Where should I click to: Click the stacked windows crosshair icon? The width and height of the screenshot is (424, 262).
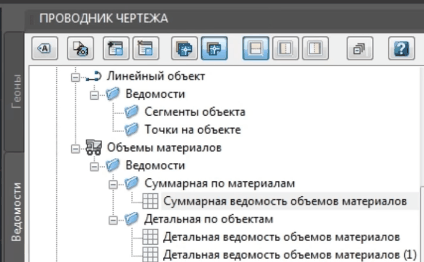coord(184,48)
